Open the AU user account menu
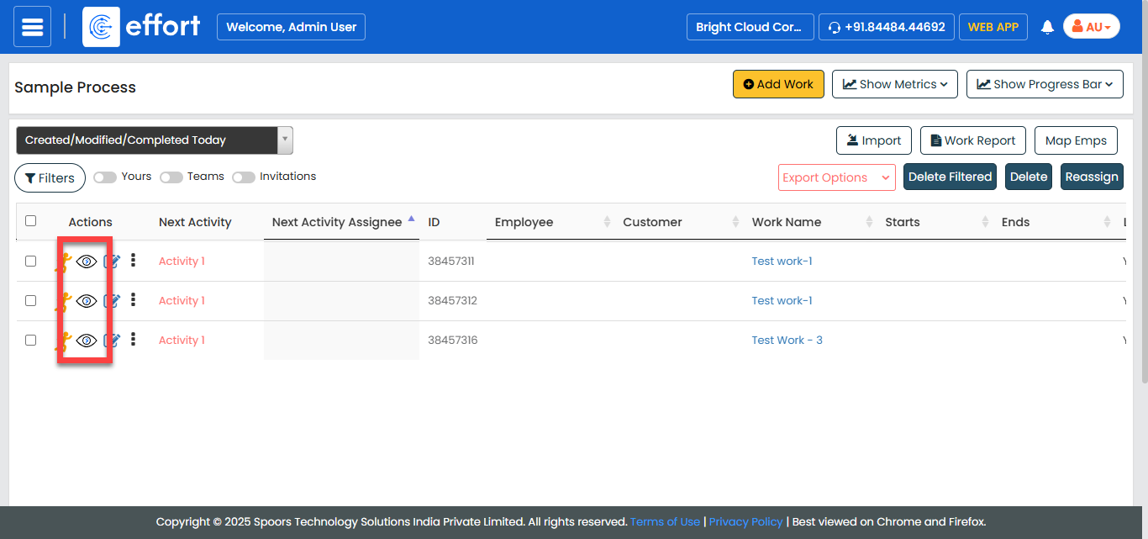The width and height of the screenshot is (1148, 539). click(x=1091, y=27)
